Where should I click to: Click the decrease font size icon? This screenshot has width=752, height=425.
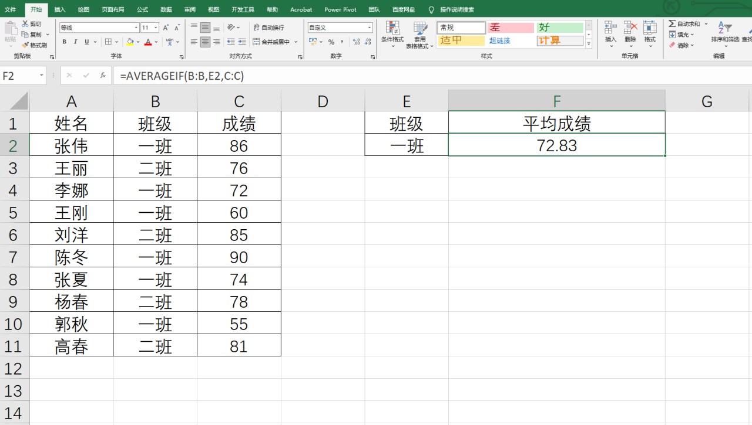click(177, 28)
